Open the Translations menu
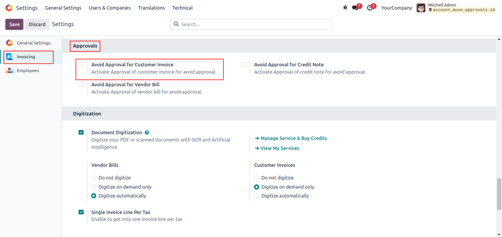This screenshot has height=237, width=502. pyautogui.click(x=151, y=8)
